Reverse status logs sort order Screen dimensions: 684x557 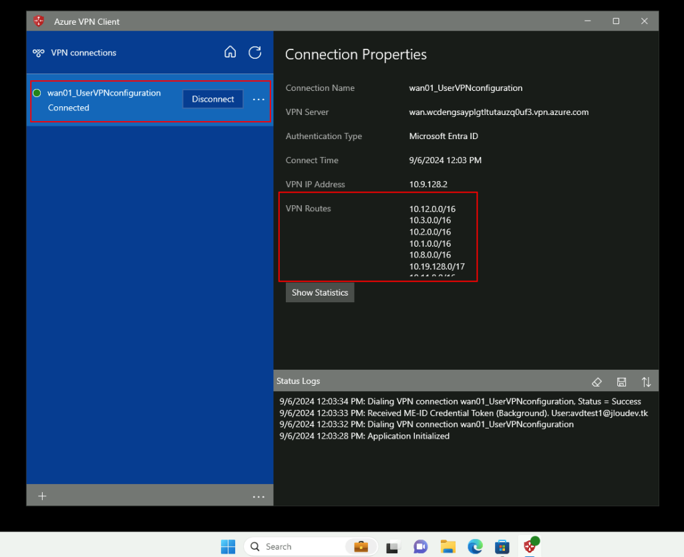pyautogui.click(x=646, y=382)
